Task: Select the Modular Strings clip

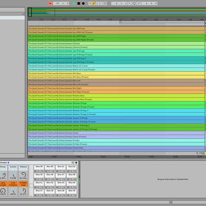Action: (x=116, y=103)
